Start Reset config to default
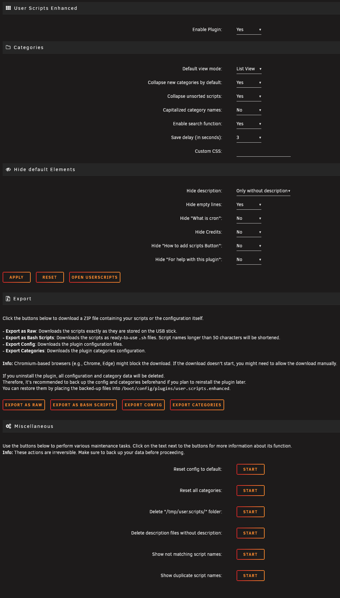 [x=251, y=469]
